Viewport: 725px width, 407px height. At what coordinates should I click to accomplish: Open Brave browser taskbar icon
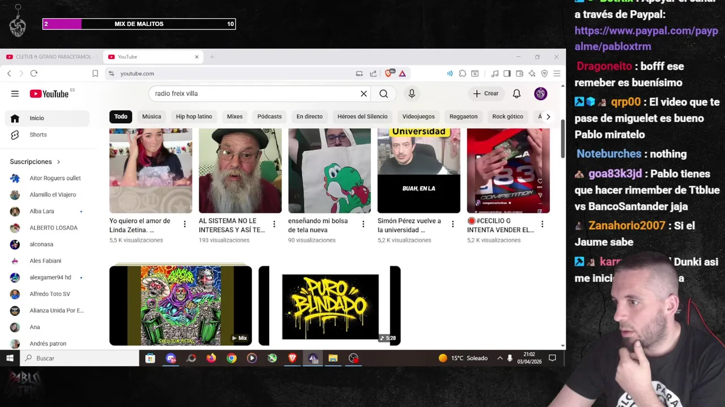292,358
